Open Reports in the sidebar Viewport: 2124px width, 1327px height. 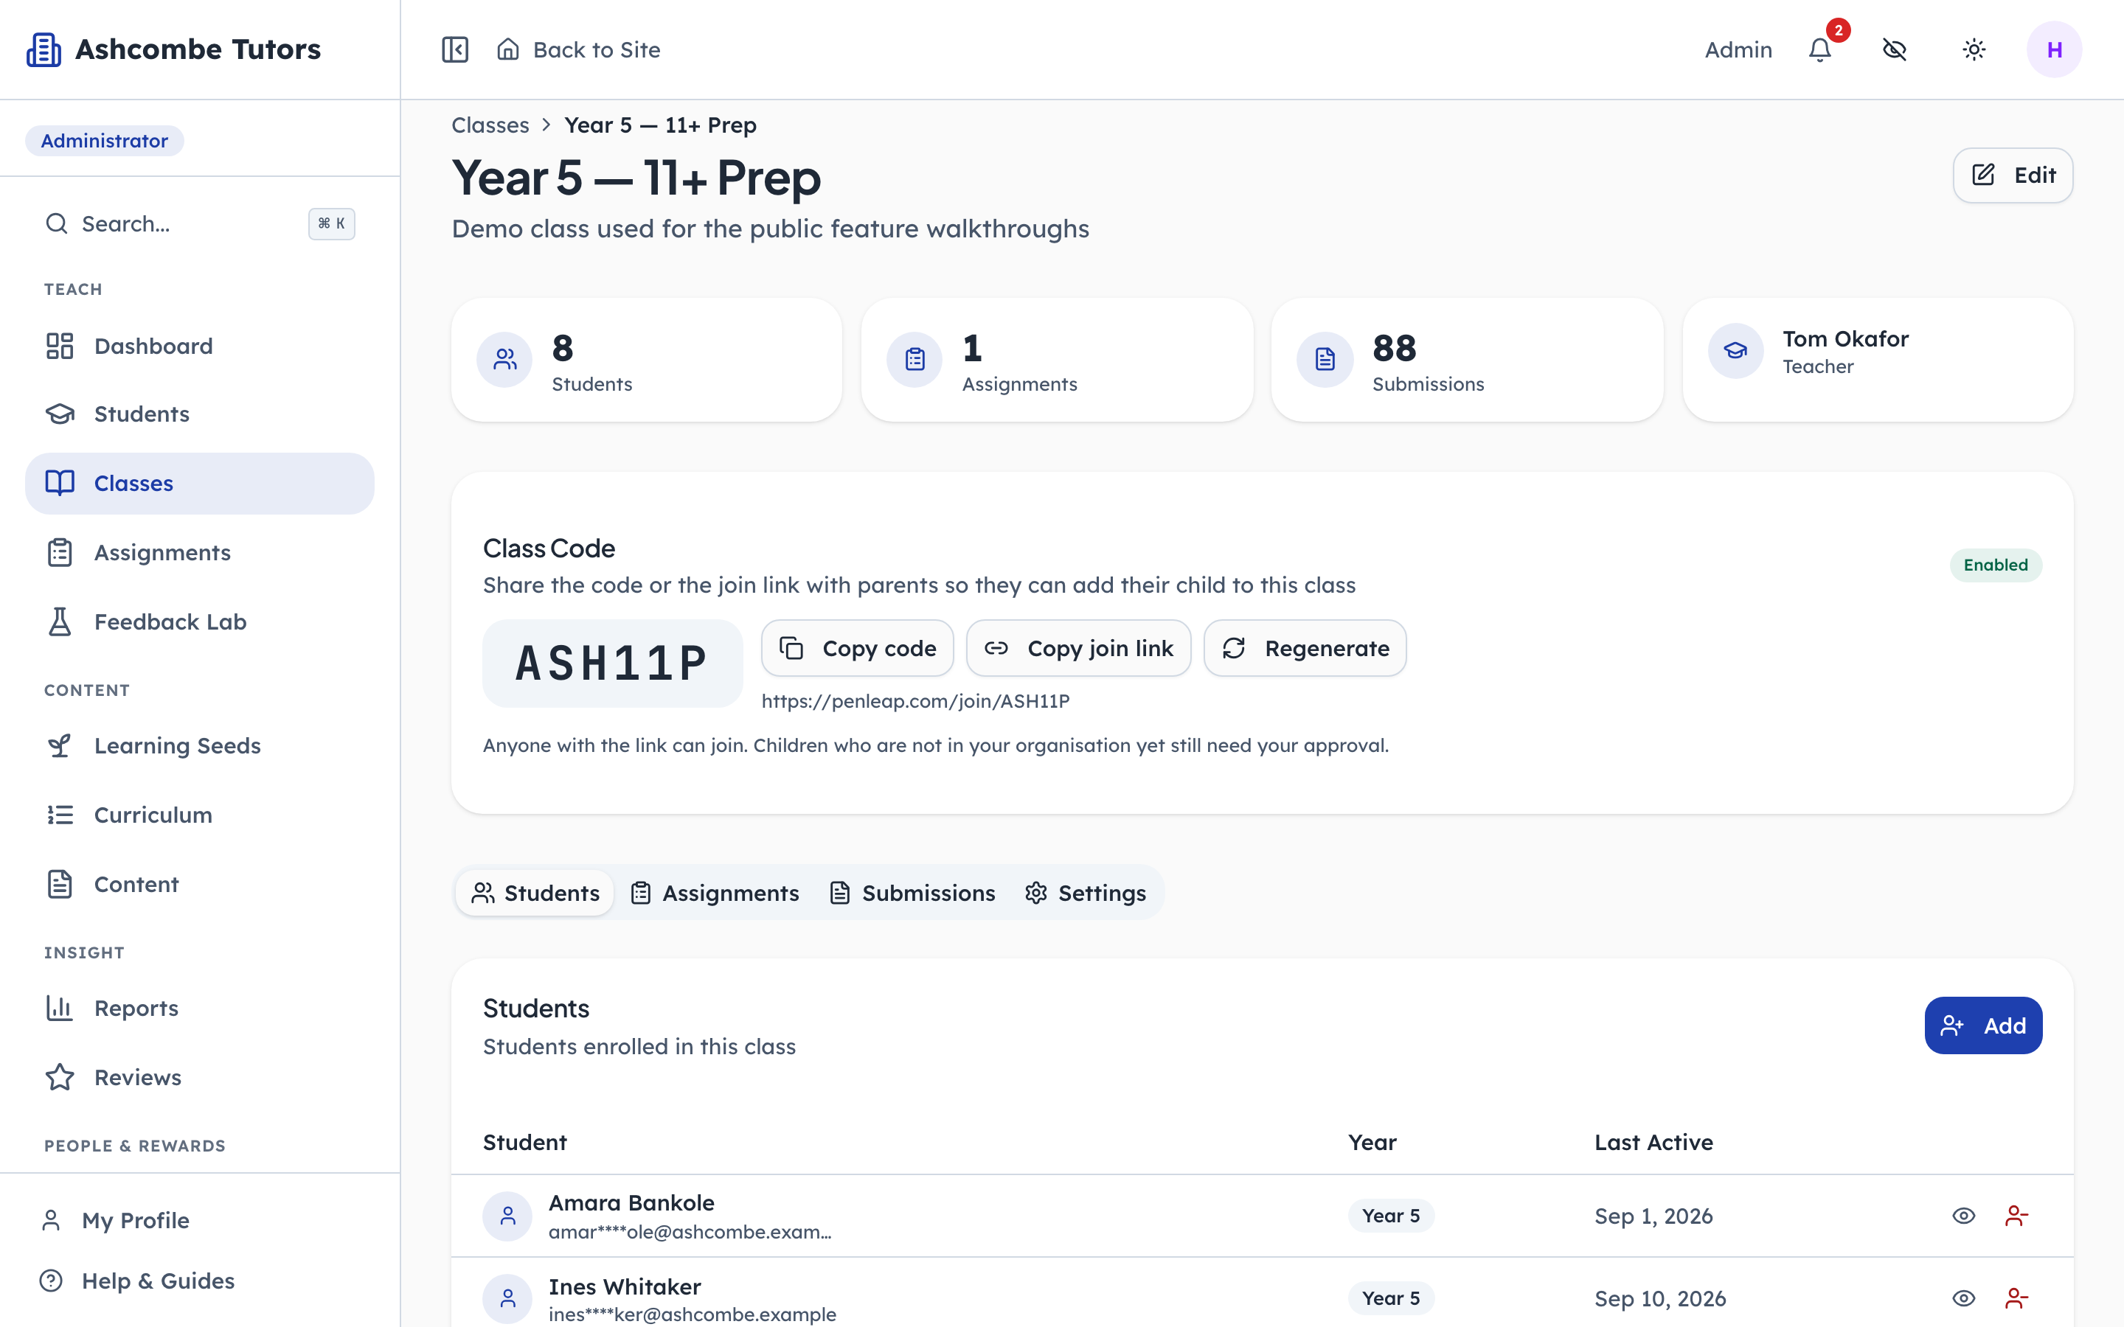(200, 1009)
